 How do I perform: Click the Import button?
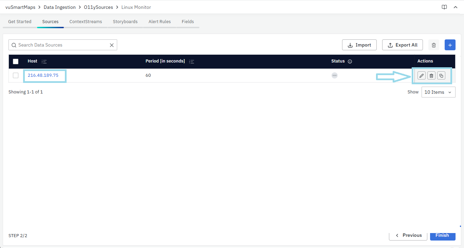[x=359, y=45]
